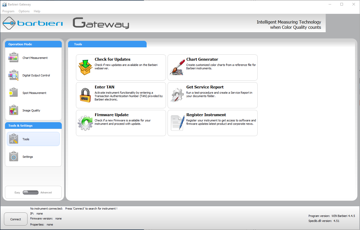Click the Connect button

coord(16,219)
